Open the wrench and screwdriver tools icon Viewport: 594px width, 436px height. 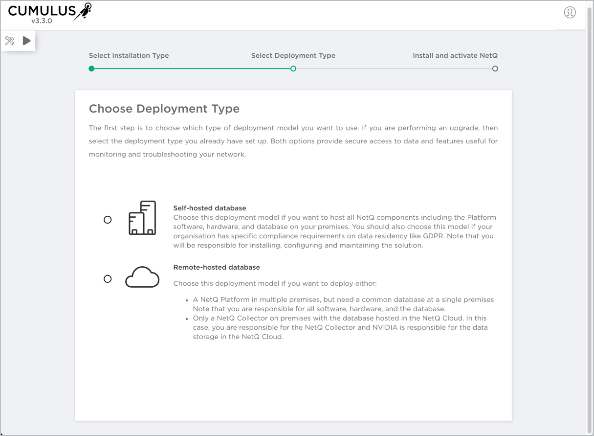point(10,41)
